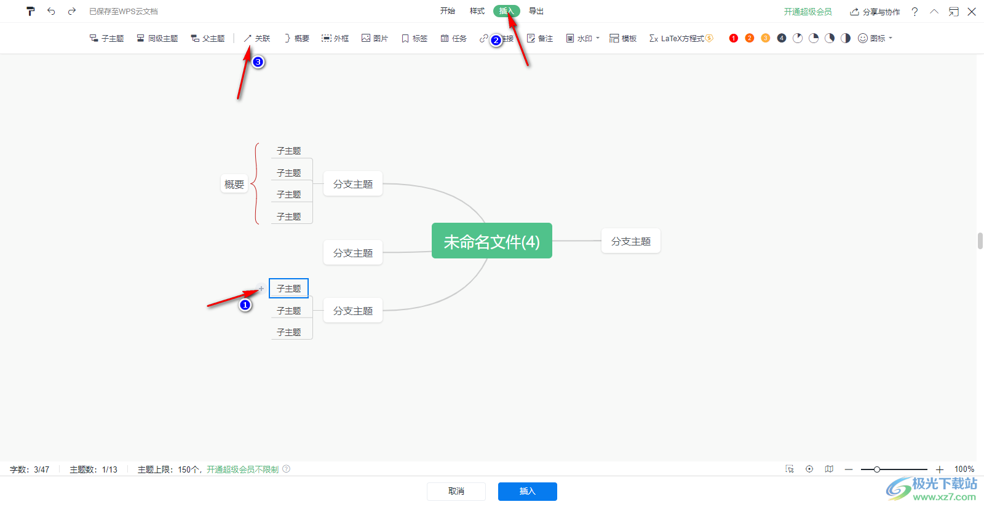
Task: Click the 取消 cancel button
Action: (456, 491)
